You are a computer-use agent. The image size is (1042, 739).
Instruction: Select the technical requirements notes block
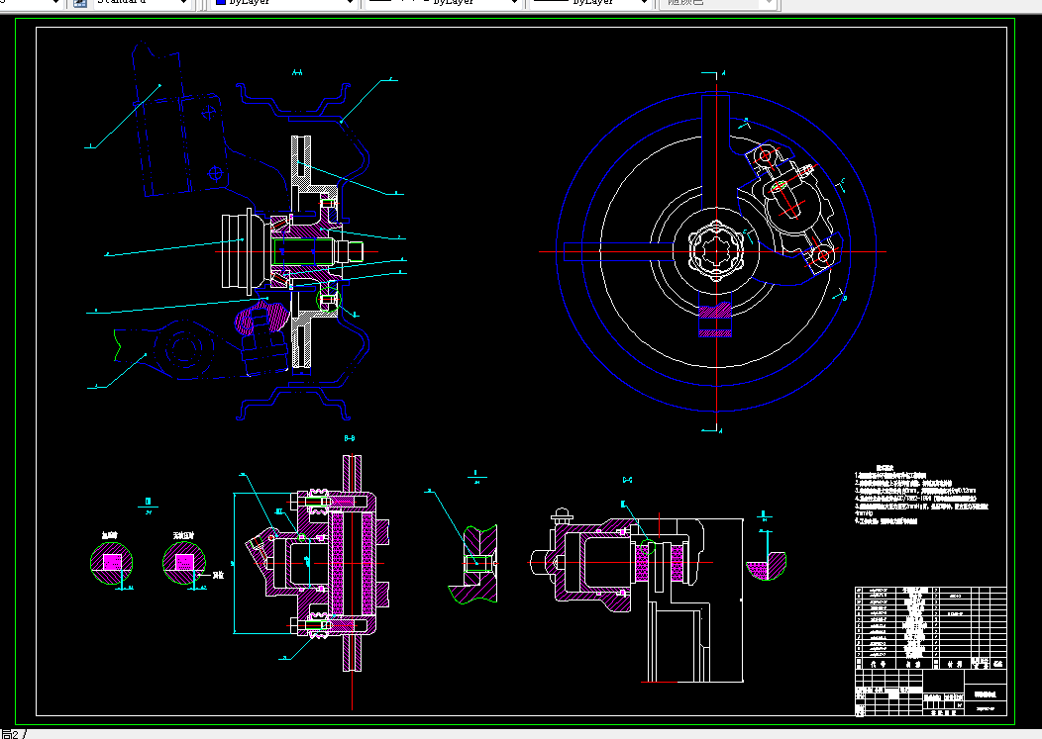click(921, 495)
